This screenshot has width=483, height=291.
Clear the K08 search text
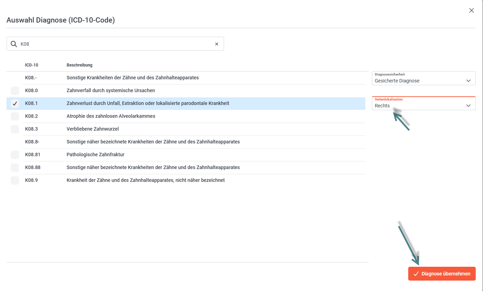[x=217, y=44]
